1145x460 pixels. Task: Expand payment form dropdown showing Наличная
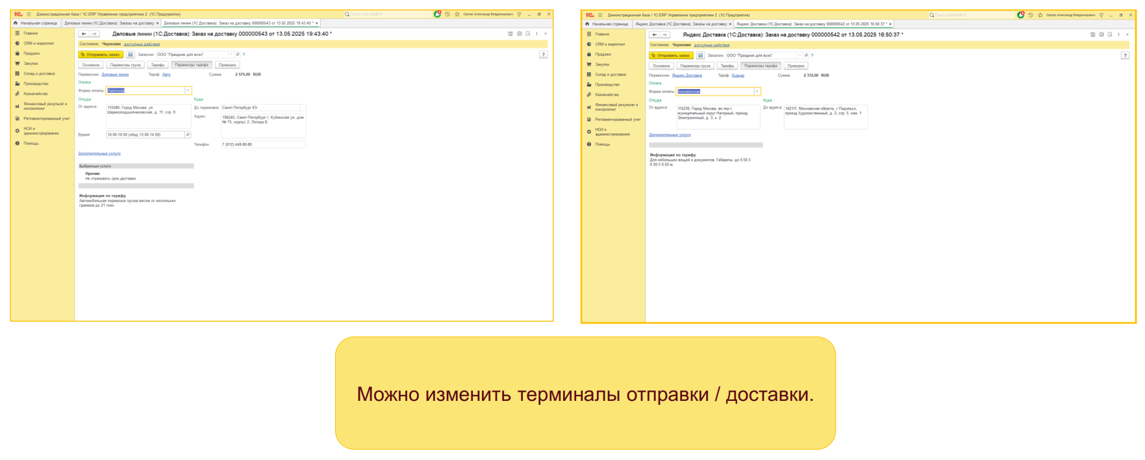188,90
